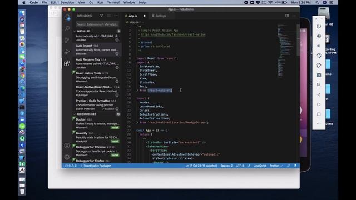Click the github facebook/react-native link in code

173,34
